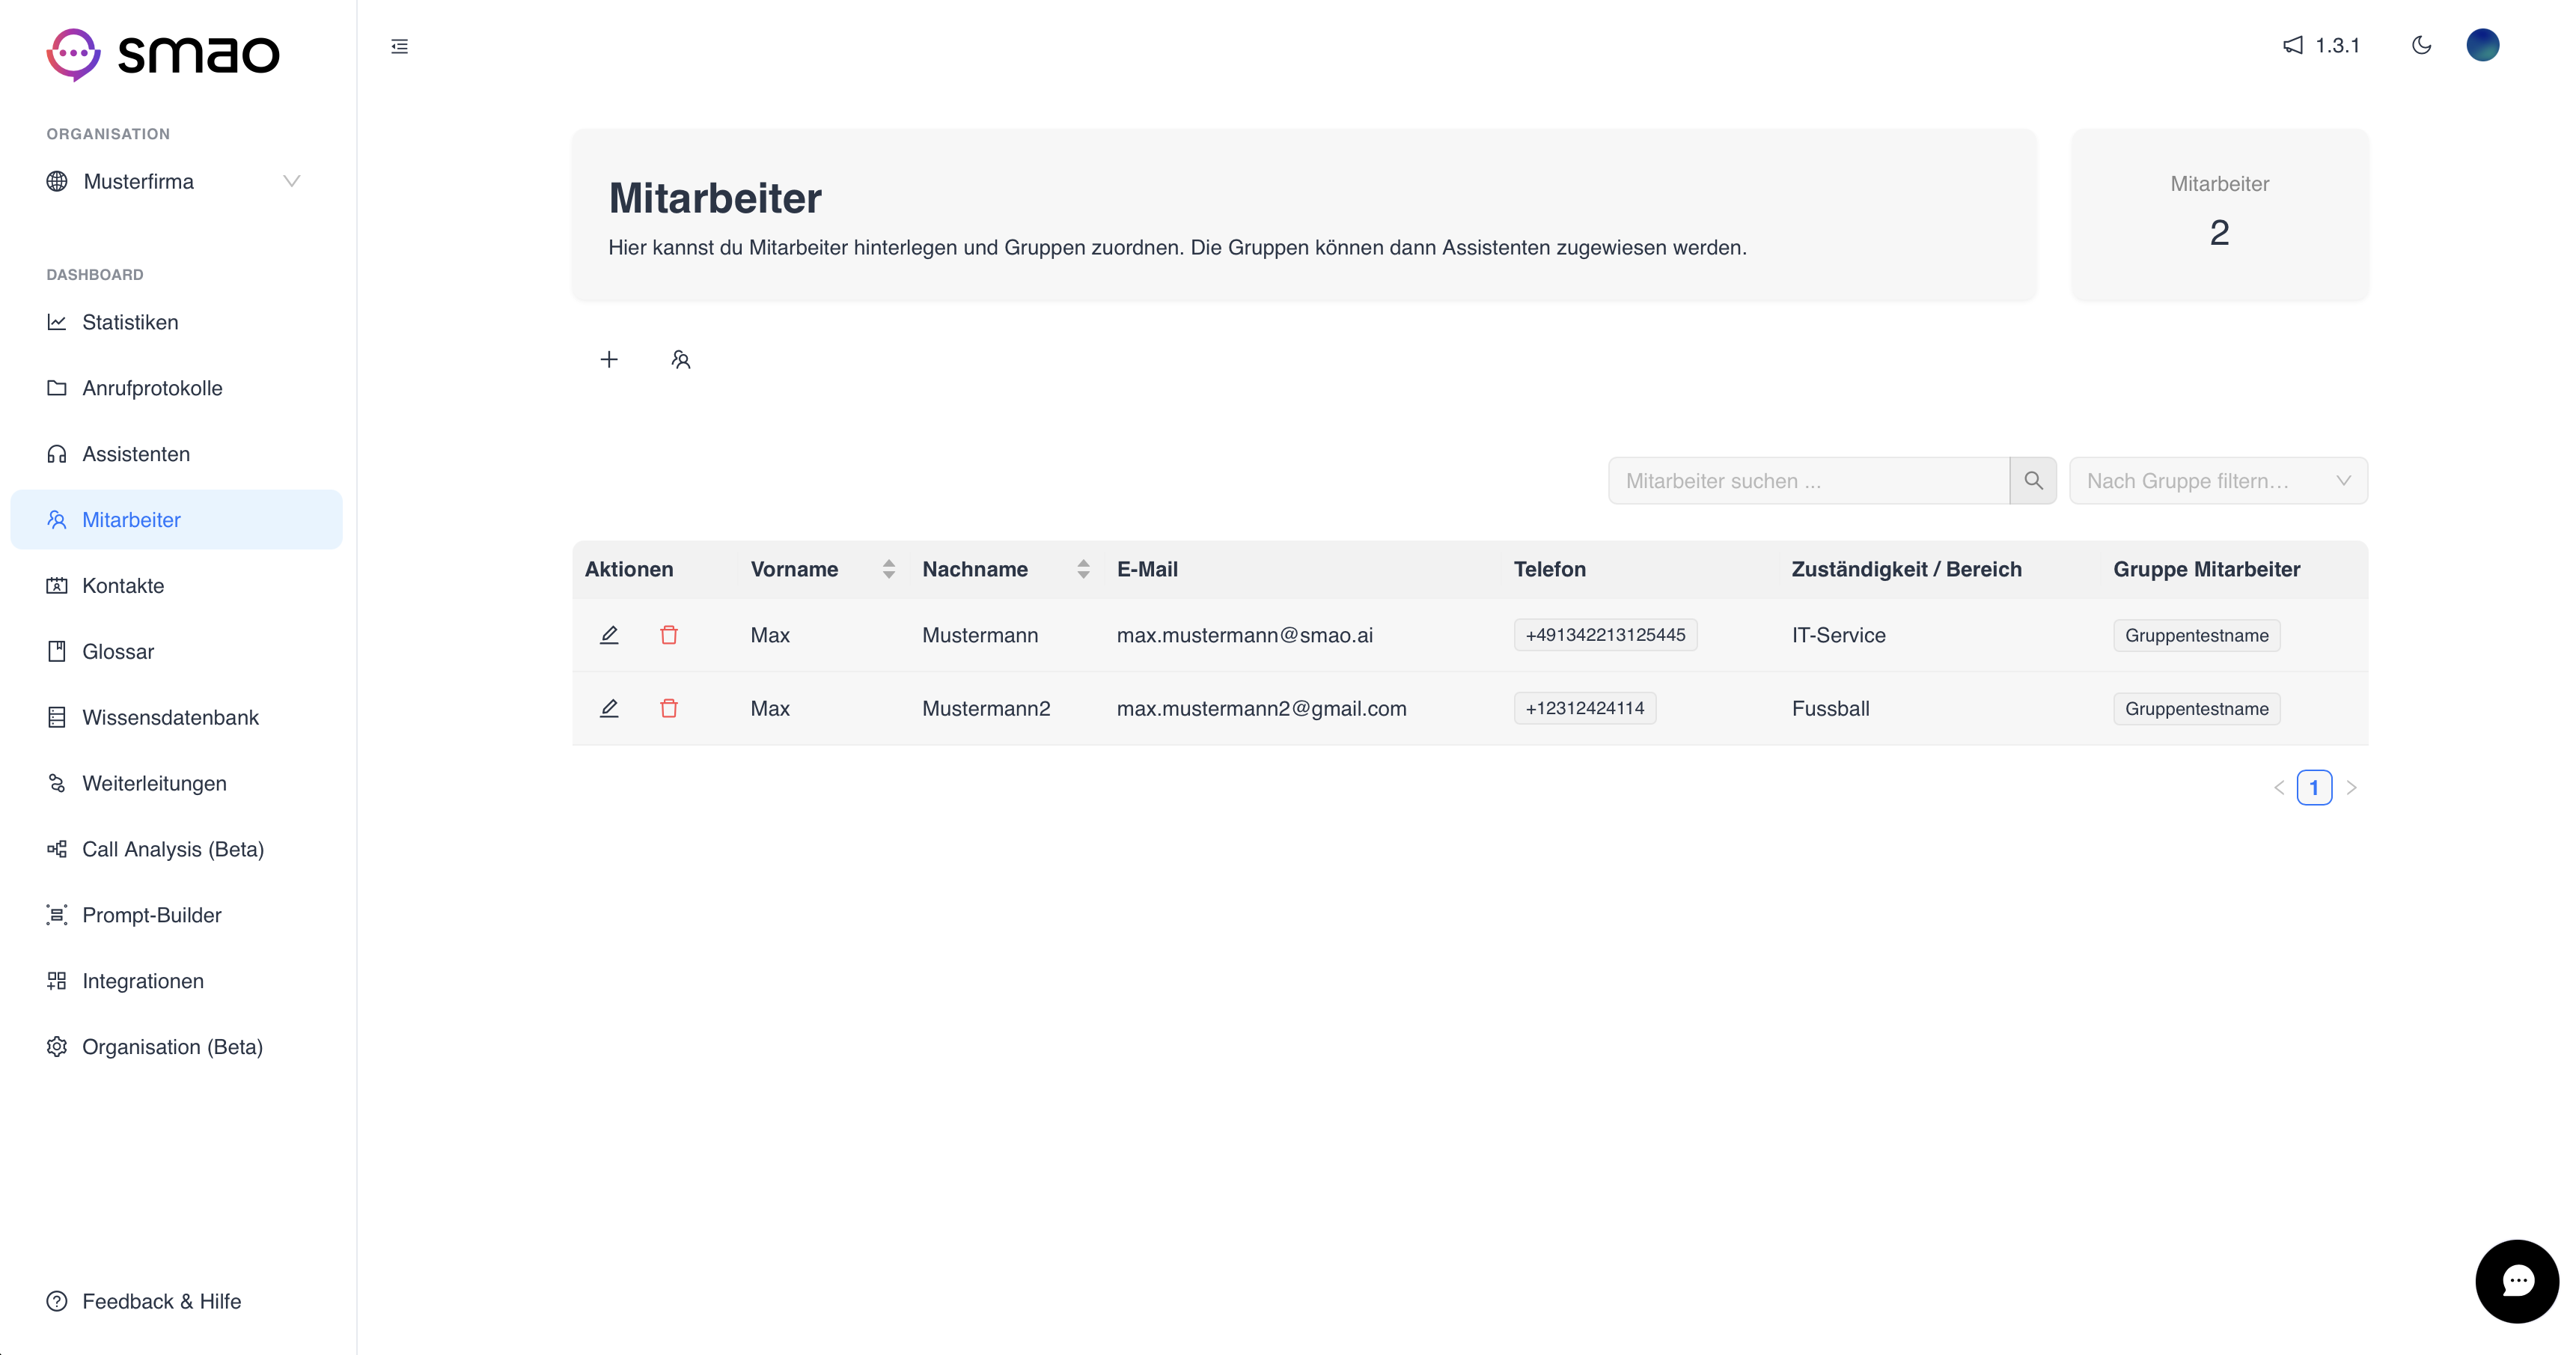This screenshot has width=2576, height=1355.
Task: Edit the Mustermann employee row
Action: 609,635
